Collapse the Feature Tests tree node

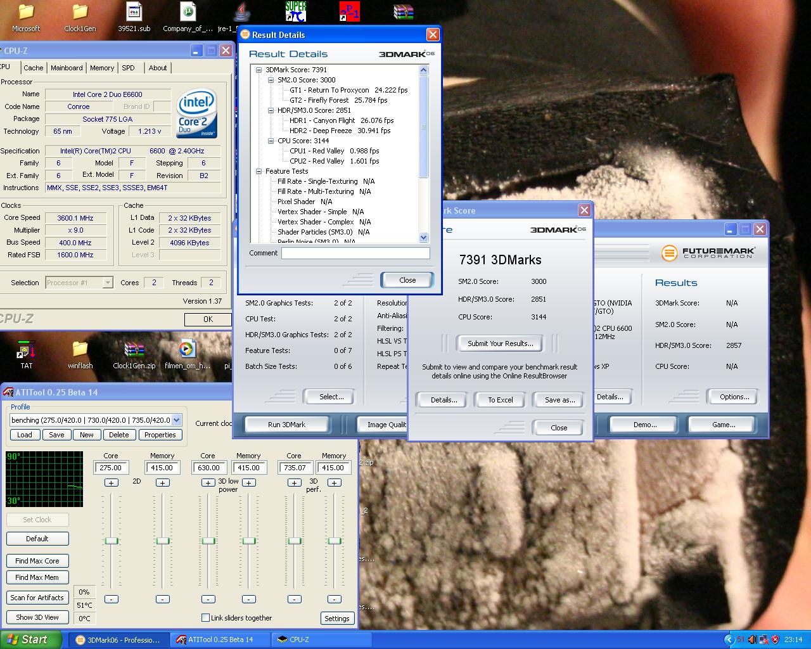[x=259, y=171]
